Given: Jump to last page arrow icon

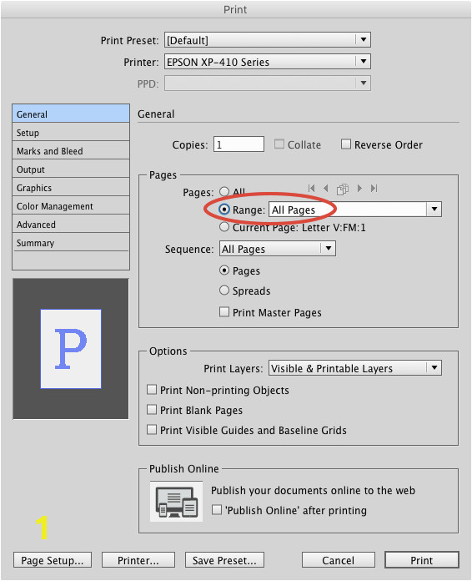Looking at the screenshot, I should pos(374,188).
